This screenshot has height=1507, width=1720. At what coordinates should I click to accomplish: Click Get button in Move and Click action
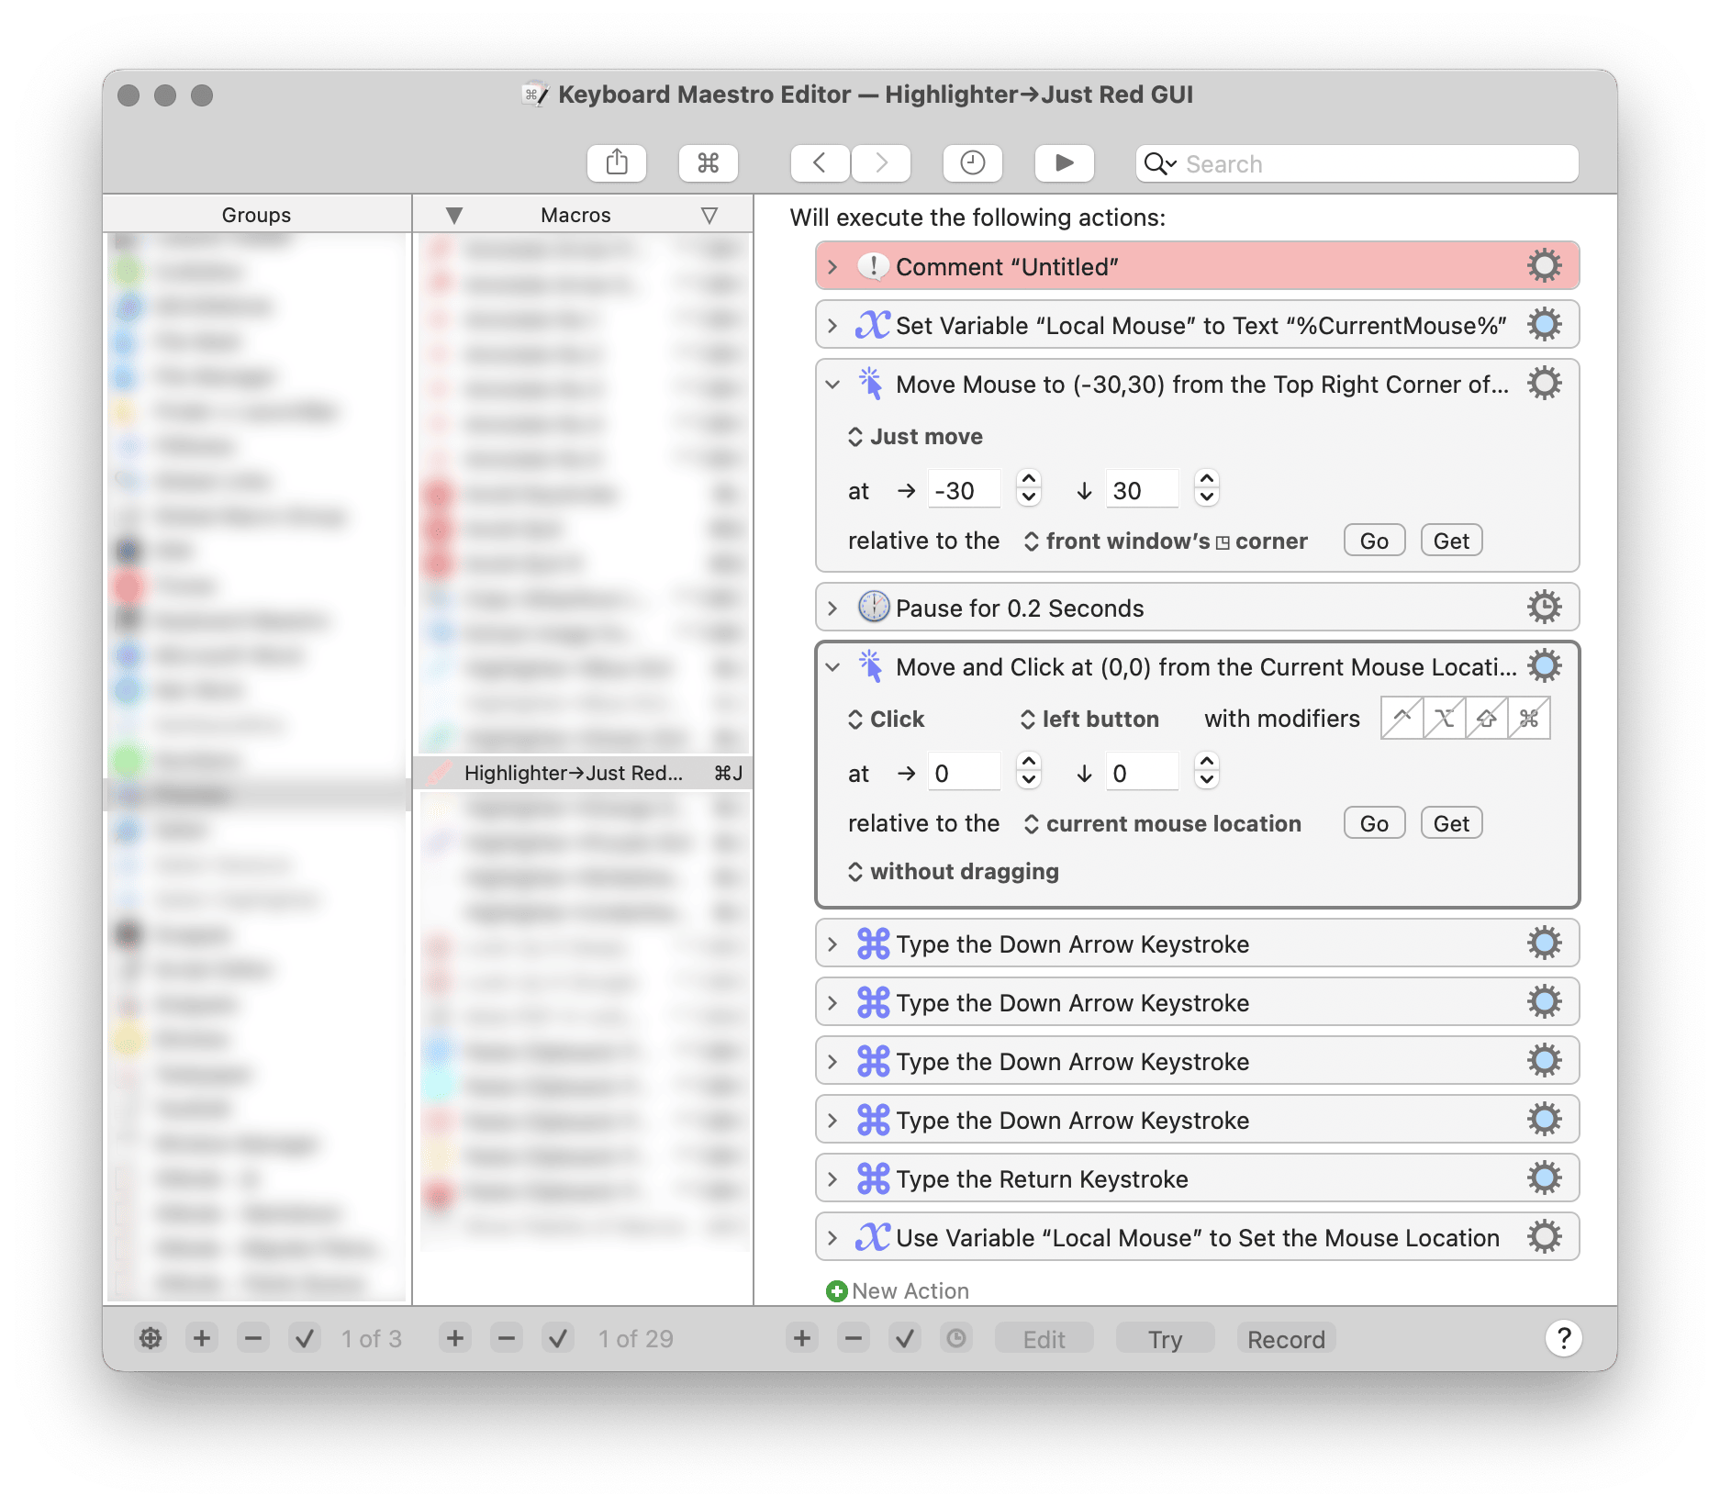tap(1451, 824)
